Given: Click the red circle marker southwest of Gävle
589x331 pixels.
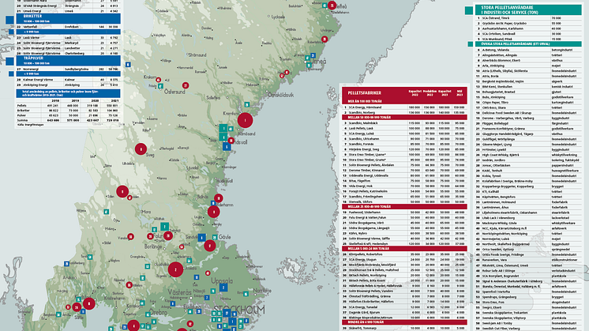Looking at the screenshot, I should [x=209, y=246].
